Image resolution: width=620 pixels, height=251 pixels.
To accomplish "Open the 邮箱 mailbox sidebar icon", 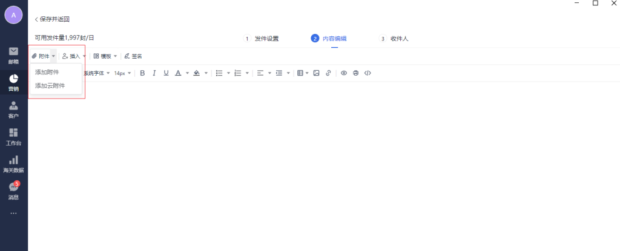I will (x=13, y=54).
